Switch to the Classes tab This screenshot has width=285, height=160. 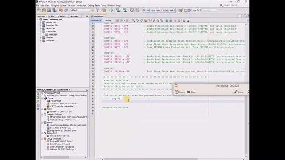[x=62, y=16]
